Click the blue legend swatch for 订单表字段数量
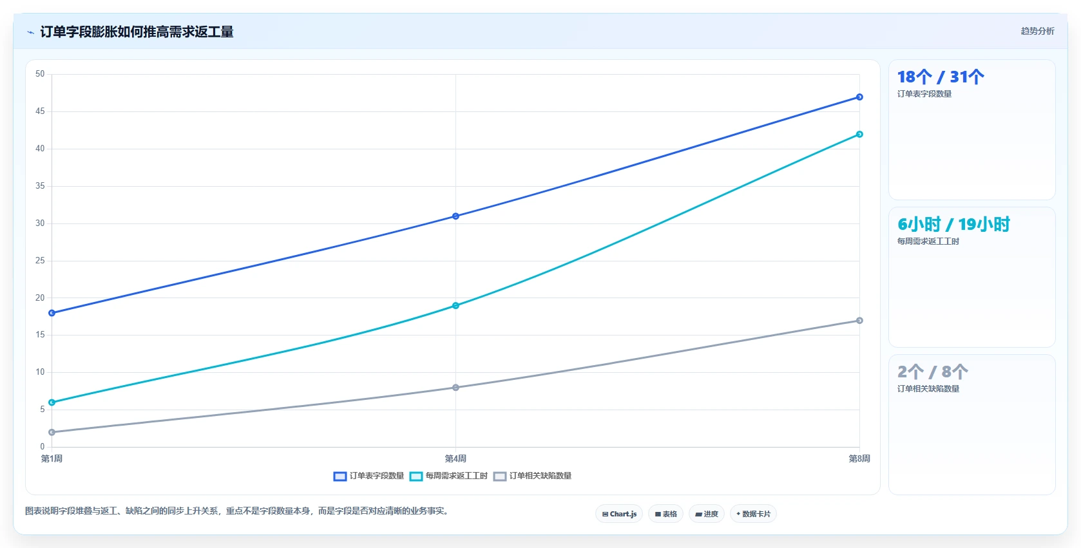The image size is (1081, 548). (340, 477)
